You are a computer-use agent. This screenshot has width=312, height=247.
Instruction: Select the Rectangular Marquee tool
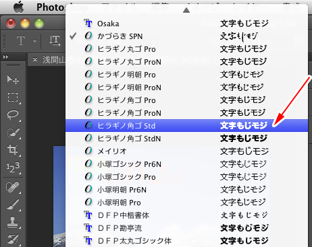(x=13, y=97)
